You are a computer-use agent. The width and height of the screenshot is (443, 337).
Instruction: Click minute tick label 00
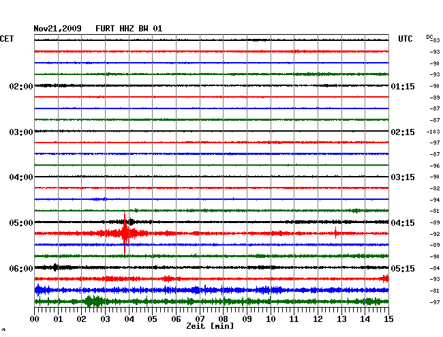click(35, 319)
